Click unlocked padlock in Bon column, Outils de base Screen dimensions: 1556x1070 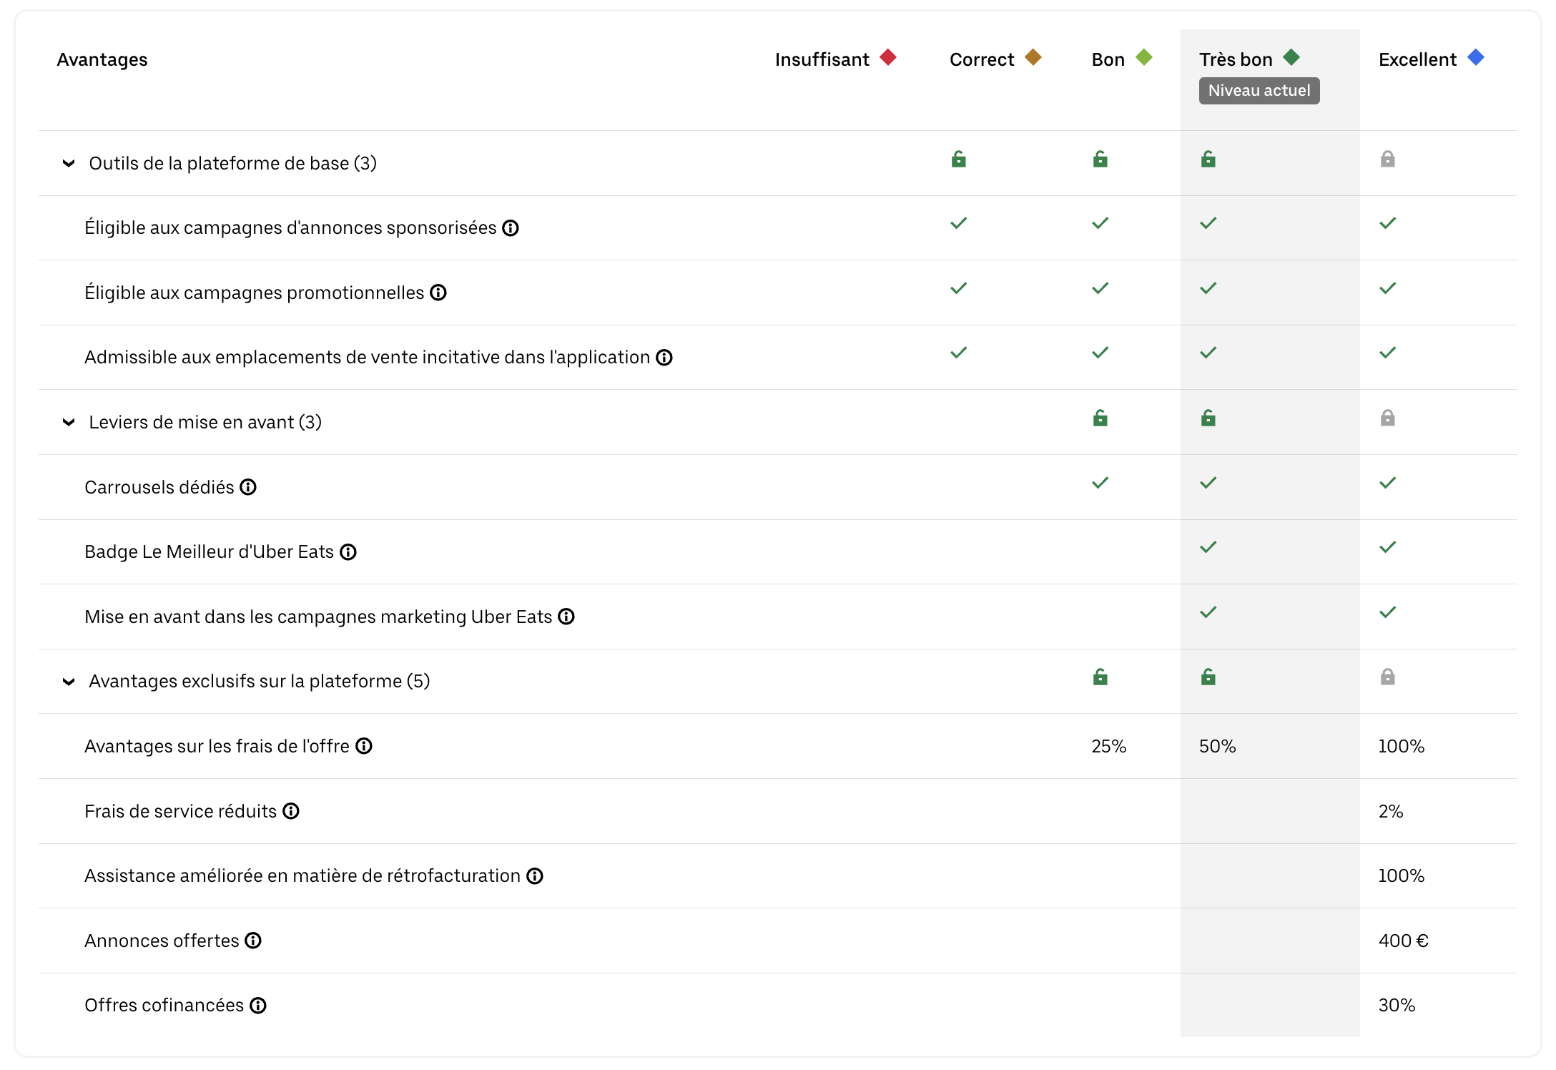[1100, 159]
